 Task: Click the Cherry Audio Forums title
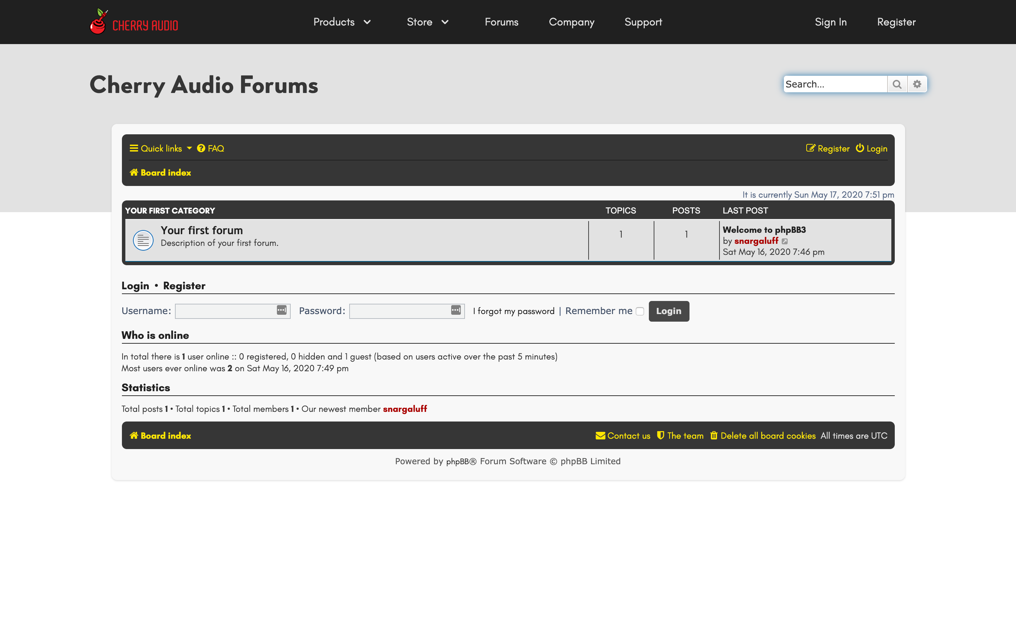click(204, 85)
